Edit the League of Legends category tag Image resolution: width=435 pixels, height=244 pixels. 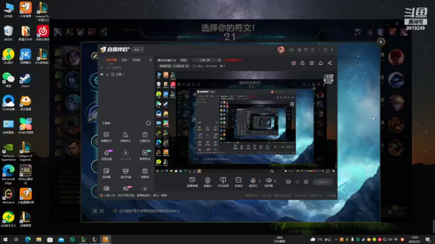click(173, 66)
